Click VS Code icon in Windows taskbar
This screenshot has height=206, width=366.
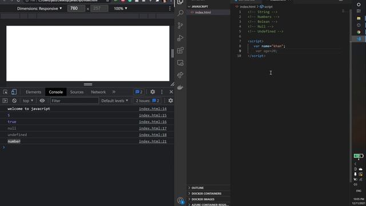coord(359,39)
